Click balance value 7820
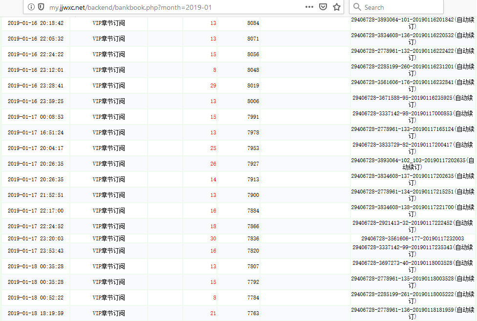 [253, 251]
